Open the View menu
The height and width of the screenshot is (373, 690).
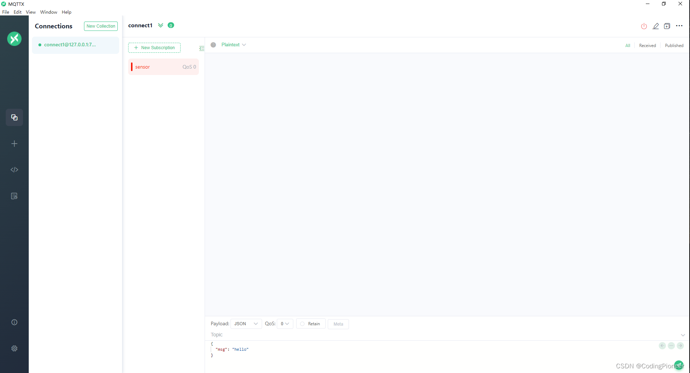pyautogui.click(x=31, y=12)
